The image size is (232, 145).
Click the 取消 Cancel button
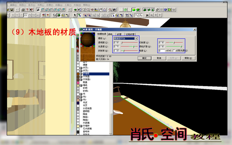point(159,58)
